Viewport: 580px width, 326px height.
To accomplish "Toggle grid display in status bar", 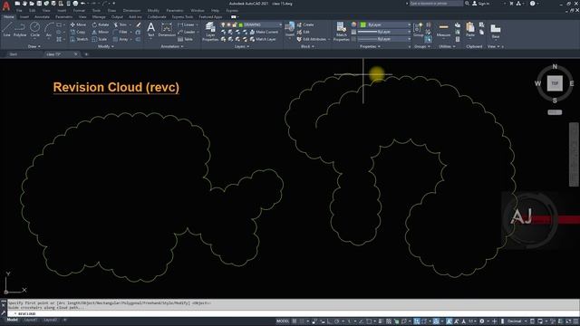I will 295,321.
